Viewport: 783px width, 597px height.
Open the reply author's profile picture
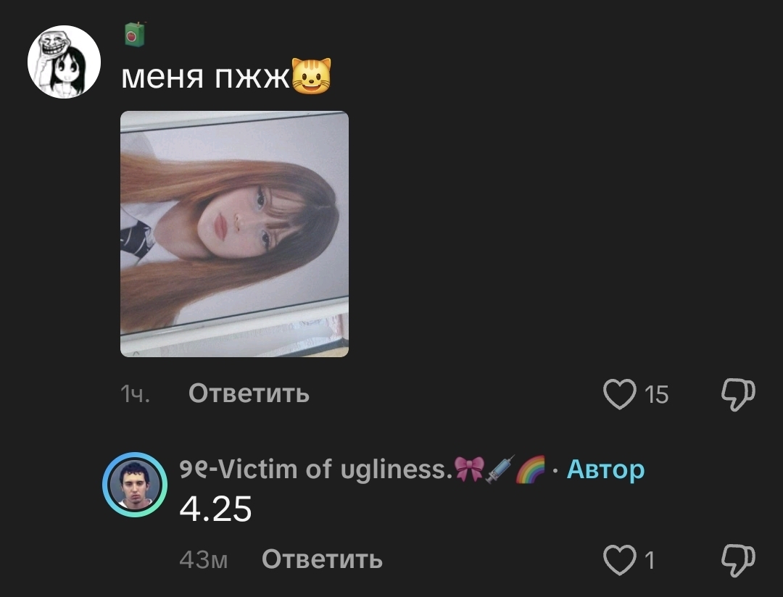[135, 484]
